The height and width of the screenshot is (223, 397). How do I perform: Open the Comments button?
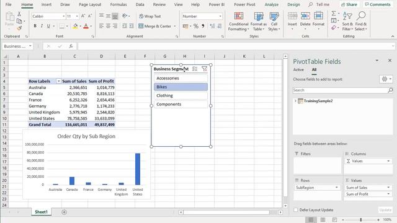pos(378,4)
